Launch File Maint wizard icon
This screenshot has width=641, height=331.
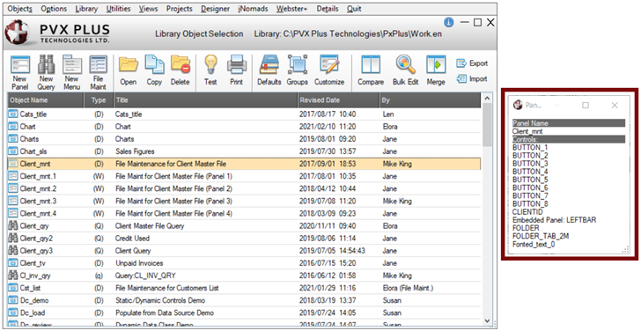(x=98, y=73)
